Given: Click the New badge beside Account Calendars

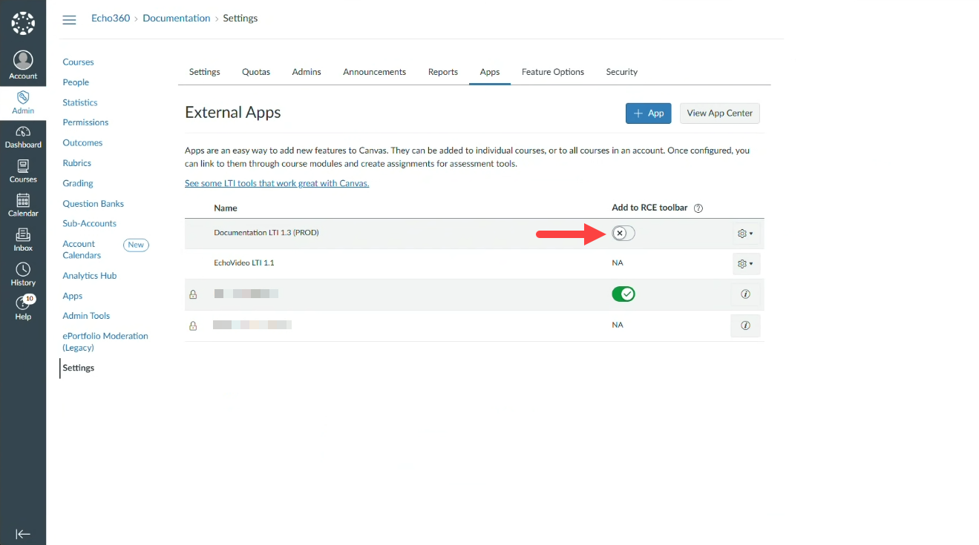Looking at the screenshot, I should 136,245.
